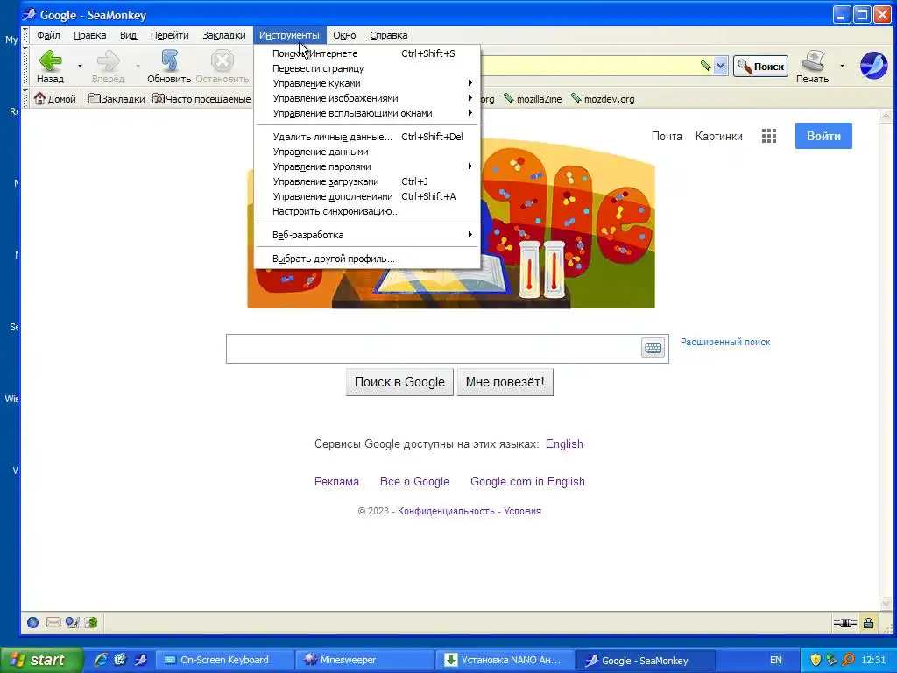The width and height of the screenshot is (897, 673).
Task: Open Address Book icon in status bar
Action: [x=91, y=623]
